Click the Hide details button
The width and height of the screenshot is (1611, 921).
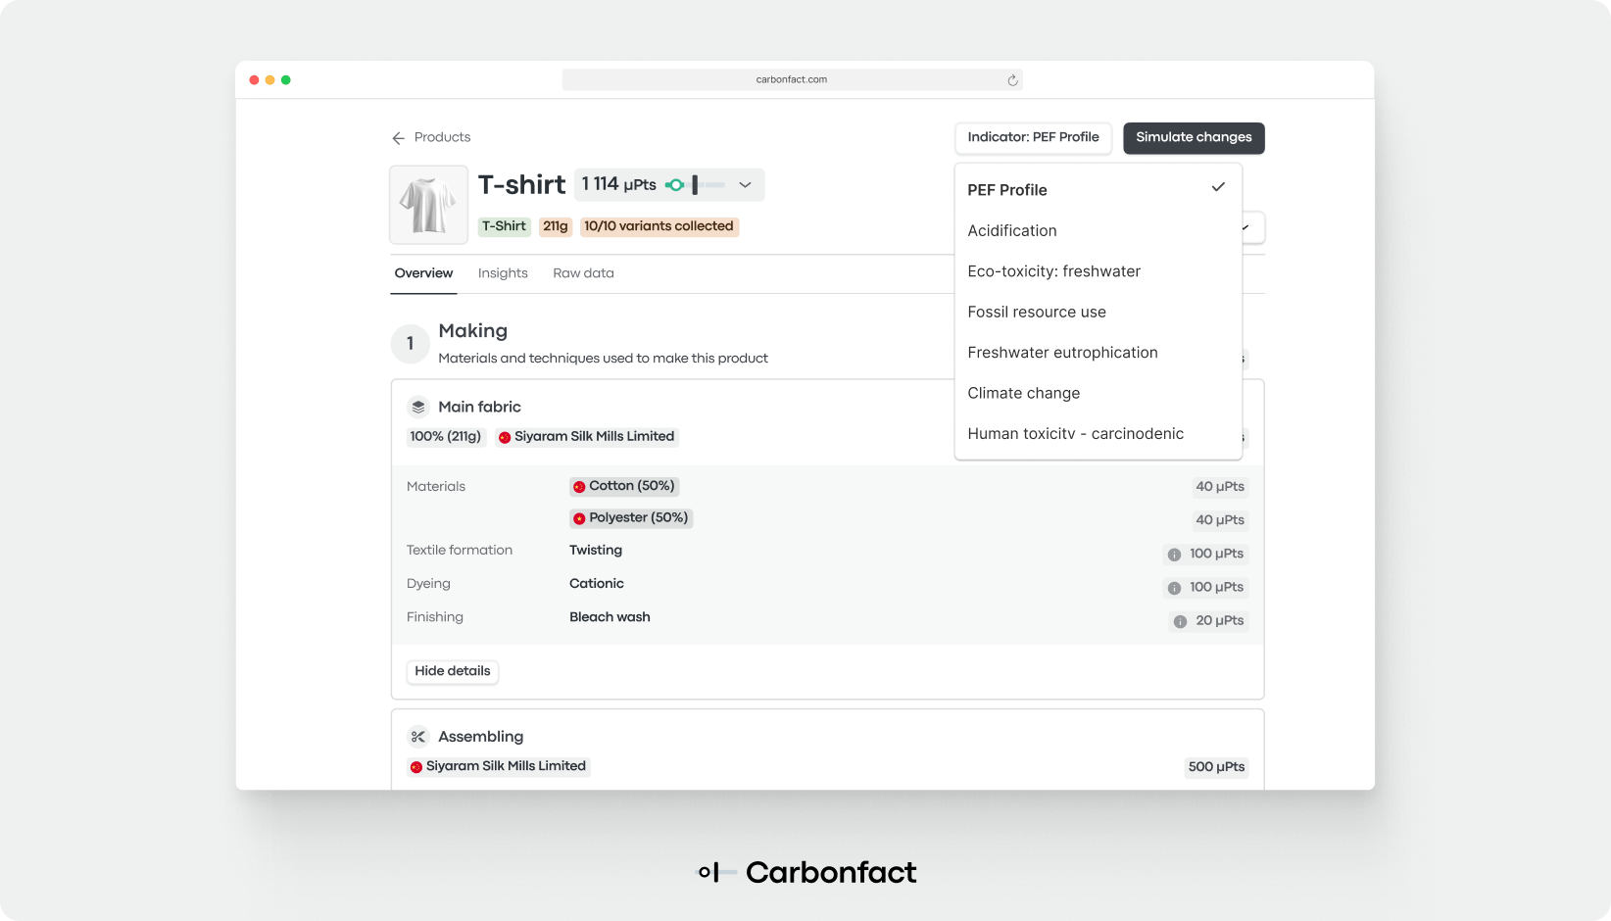[x=452, y=671]
